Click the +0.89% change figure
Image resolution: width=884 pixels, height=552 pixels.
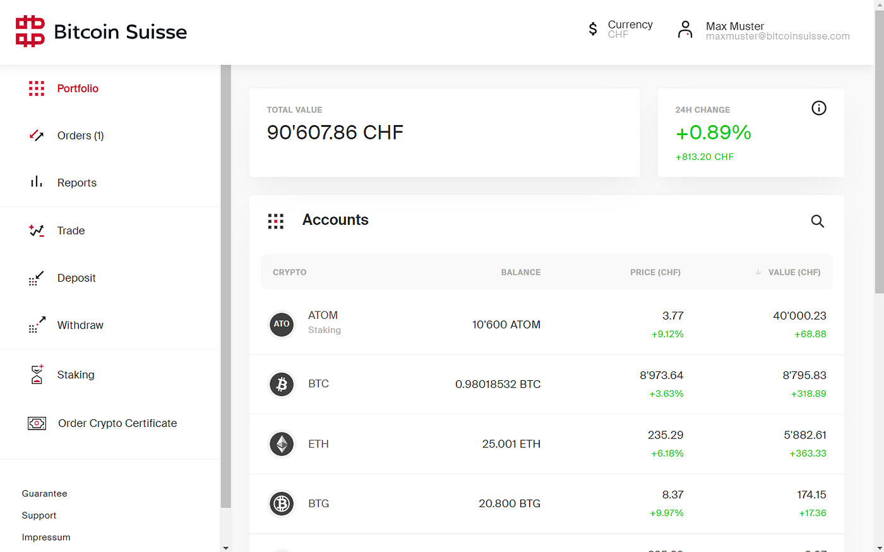[x=714, y=132]
